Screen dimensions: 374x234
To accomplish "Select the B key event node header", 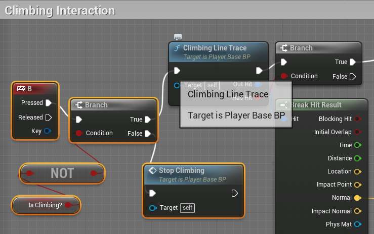I will click(x=35, y=89).
